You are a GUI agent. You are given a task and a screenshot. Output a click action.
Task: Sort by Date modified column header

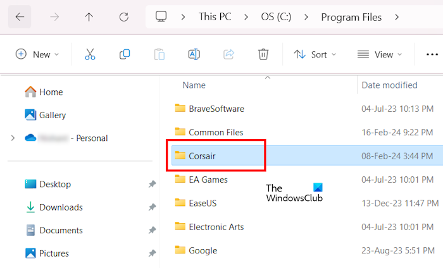click(x=390, y=85)
